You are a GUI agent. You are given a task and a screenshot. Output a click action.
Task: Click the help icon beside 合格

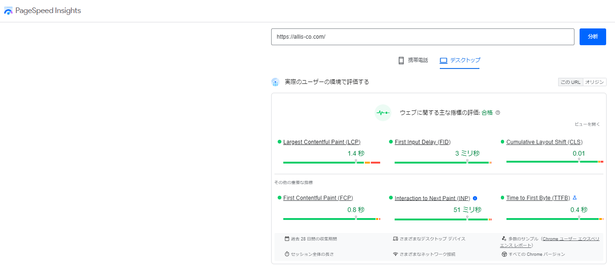(x=498, y=113)
